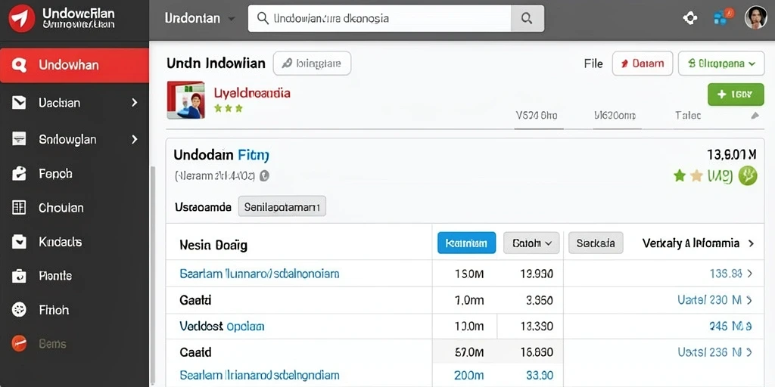775x387 pixels.
Task: Switch to the V524 Blro tab
Action: [x=537, y=116]
